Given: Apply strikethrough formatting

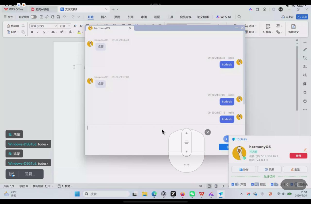Looking at the screenshot, I should 53,32.
